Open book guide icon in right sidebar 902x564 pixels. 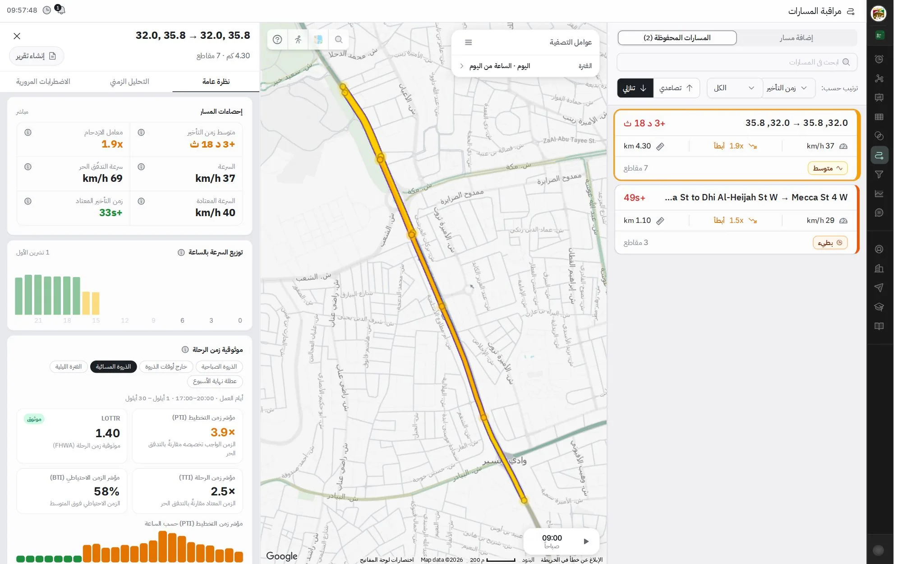[x=879, y=326]
